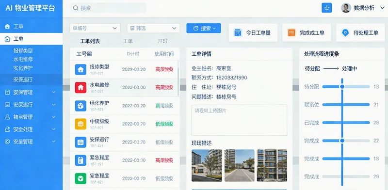Select the highlighted 安保巡行 sidebar subitem

[31, 79]
